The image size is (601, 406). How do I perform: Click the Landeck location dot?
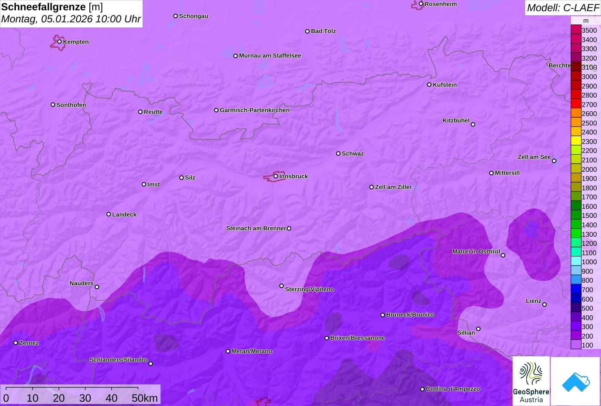point(109,214)
